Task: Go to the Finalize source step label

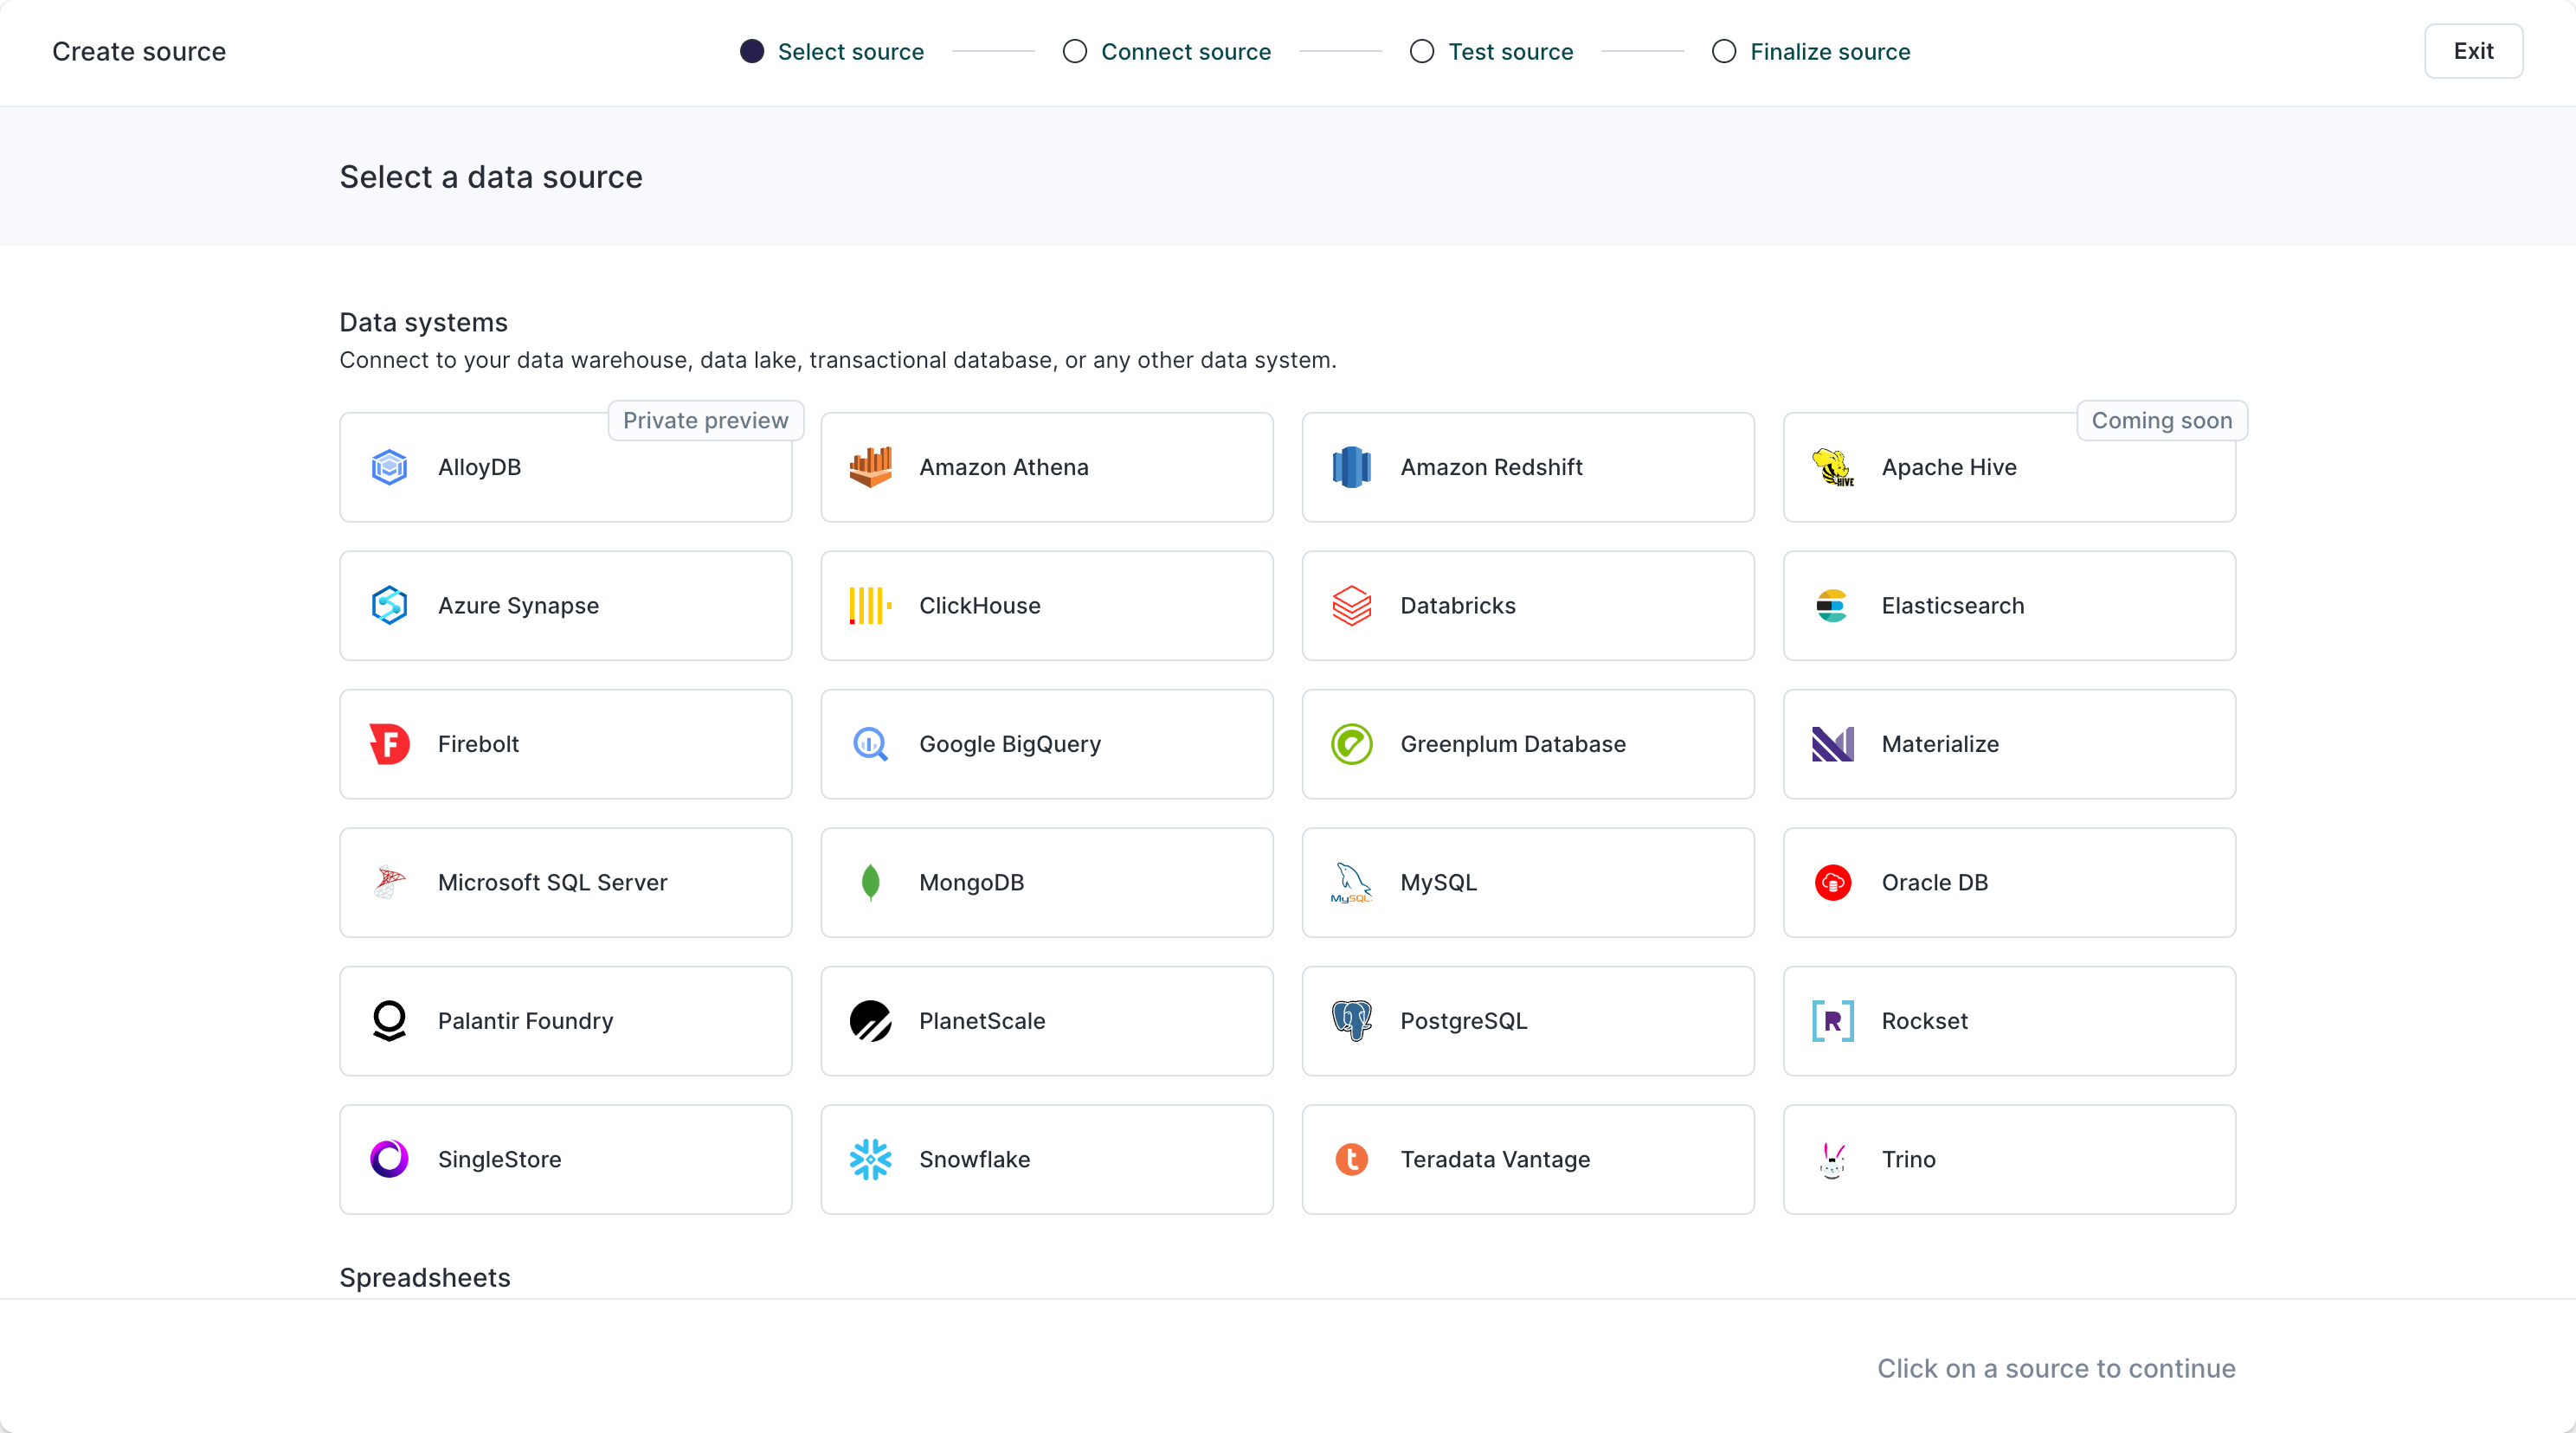Action: point(1830,52)
